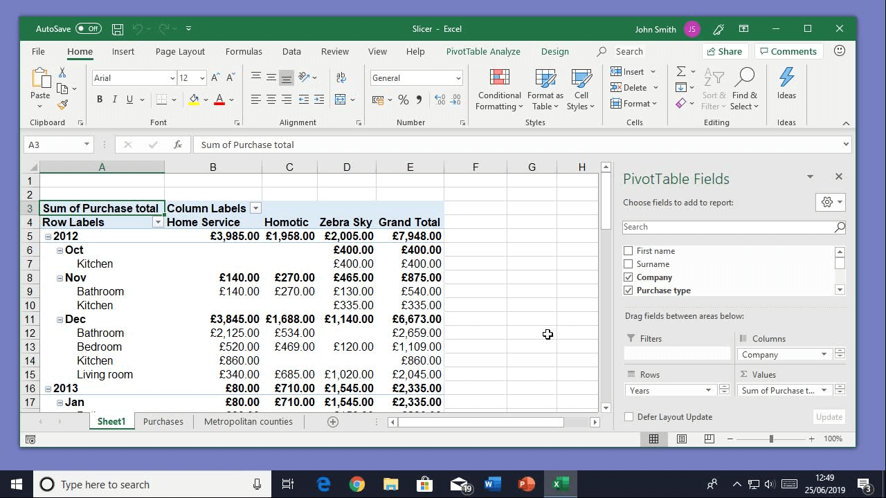The image size is (886, 498).
Task: Click the Share button
Action: [725, 51]
